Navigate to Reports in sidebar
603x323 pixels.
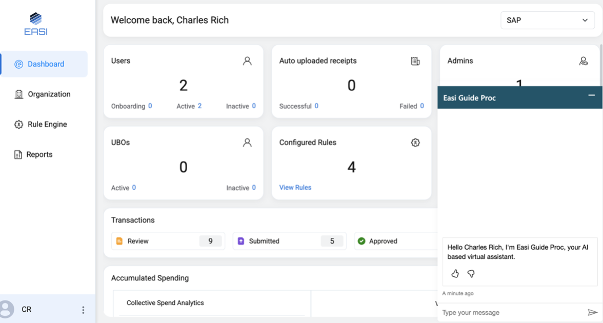click(39, 154)
